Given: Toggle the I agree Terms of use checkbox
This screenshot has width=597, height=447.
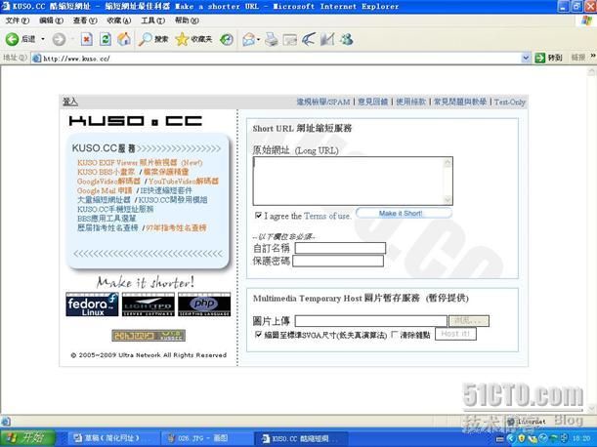Looking at the screenshot, I should click(x=258, y=216).
